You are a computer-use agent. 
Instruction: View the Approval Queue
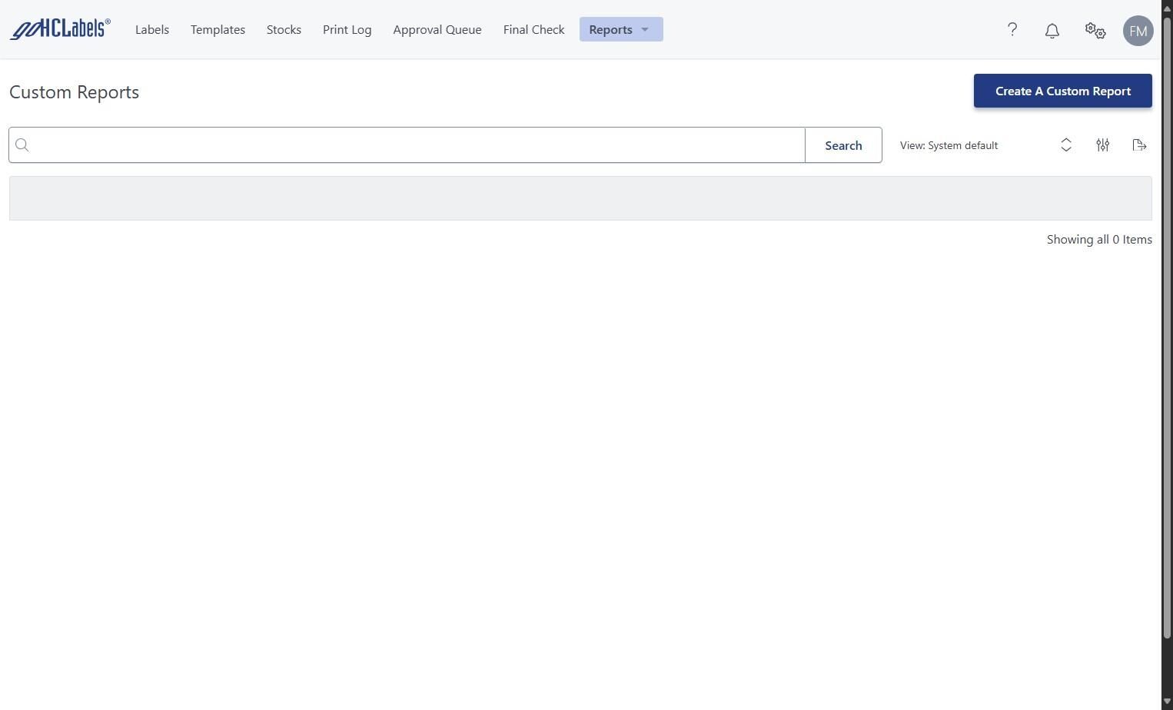437,29
